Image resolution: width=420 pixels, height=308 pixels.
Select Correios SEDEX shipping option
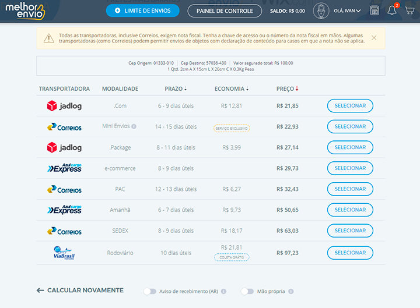point(350,231)
